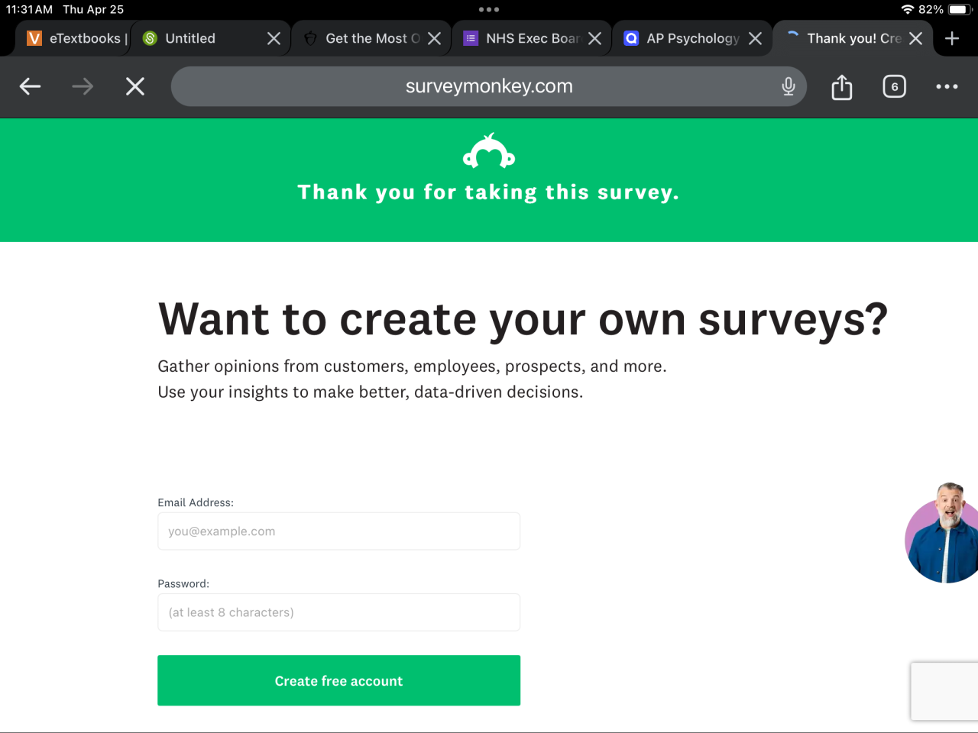
Task: Stop loading the current page
Action: pyautogui.click(x=135, y=86)
